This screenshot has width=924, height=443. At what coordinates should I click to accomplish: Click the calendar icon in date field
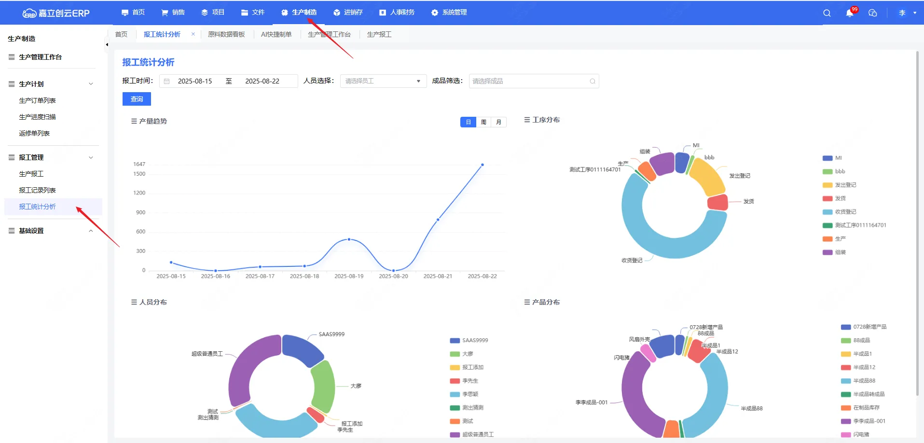(x=167, y=81)
